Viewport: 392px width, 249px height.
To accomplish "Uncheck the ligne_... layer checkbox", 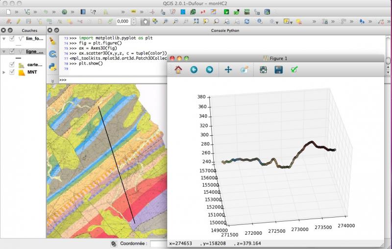I will (x=12, y=51).
